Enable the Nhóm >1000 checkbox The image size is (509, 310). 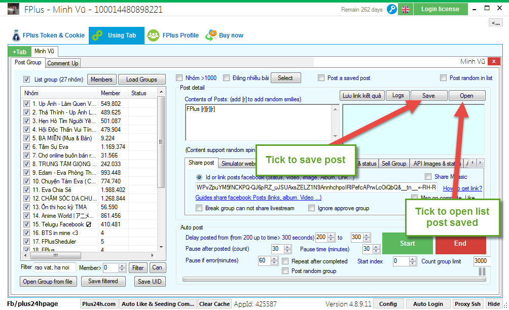coord(179,78)
